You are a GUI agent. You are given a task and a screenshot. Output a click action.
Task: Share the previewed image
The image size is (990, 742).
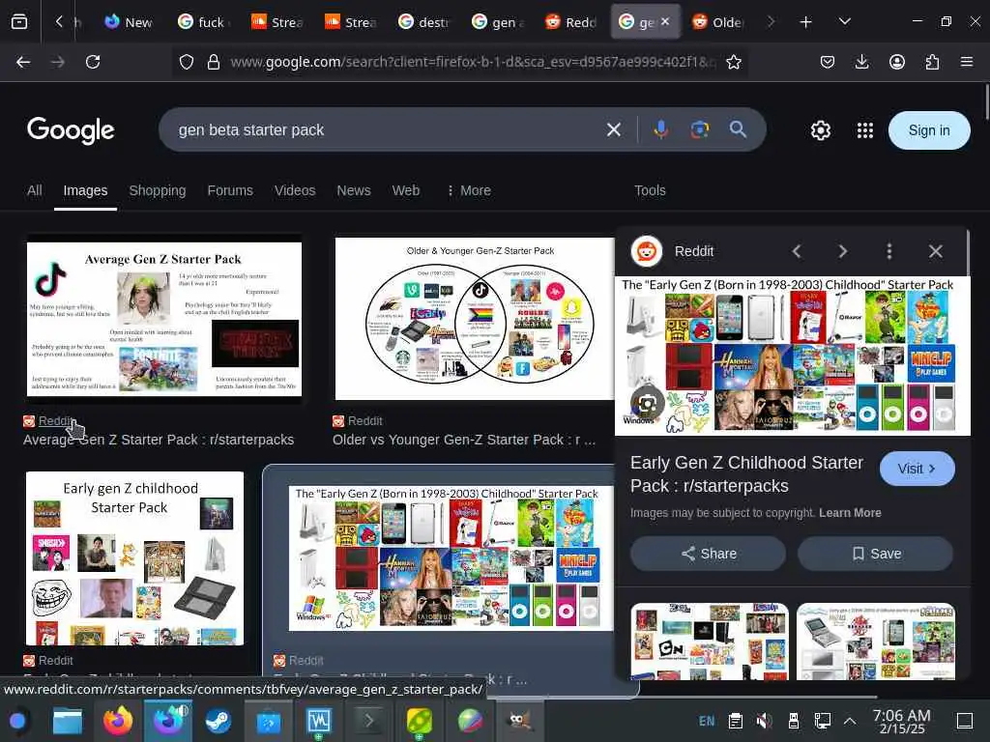[x=709, y=554]
